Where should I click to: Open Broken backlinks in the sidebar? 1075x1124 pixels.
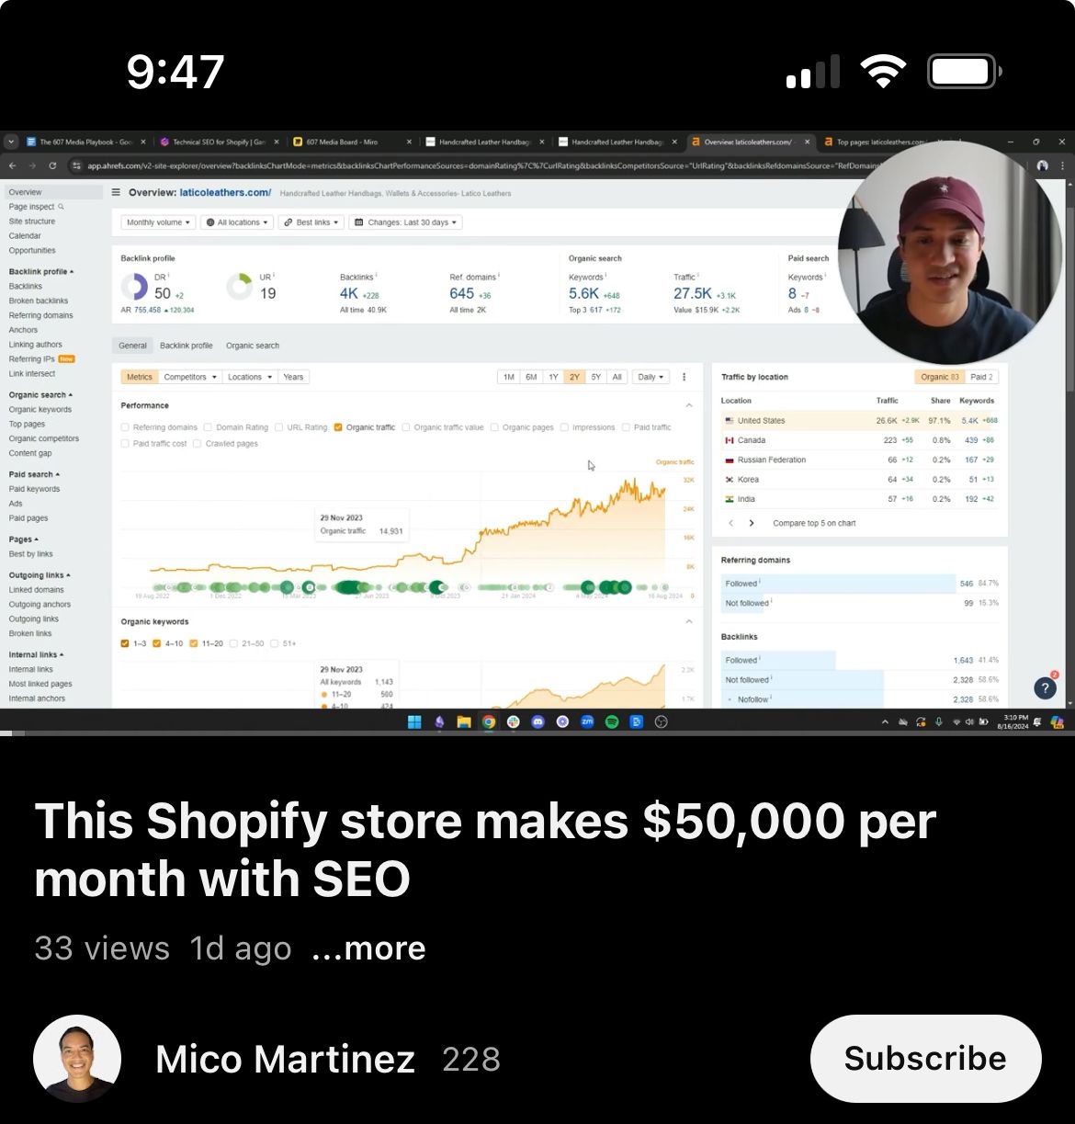pos(39,301)
